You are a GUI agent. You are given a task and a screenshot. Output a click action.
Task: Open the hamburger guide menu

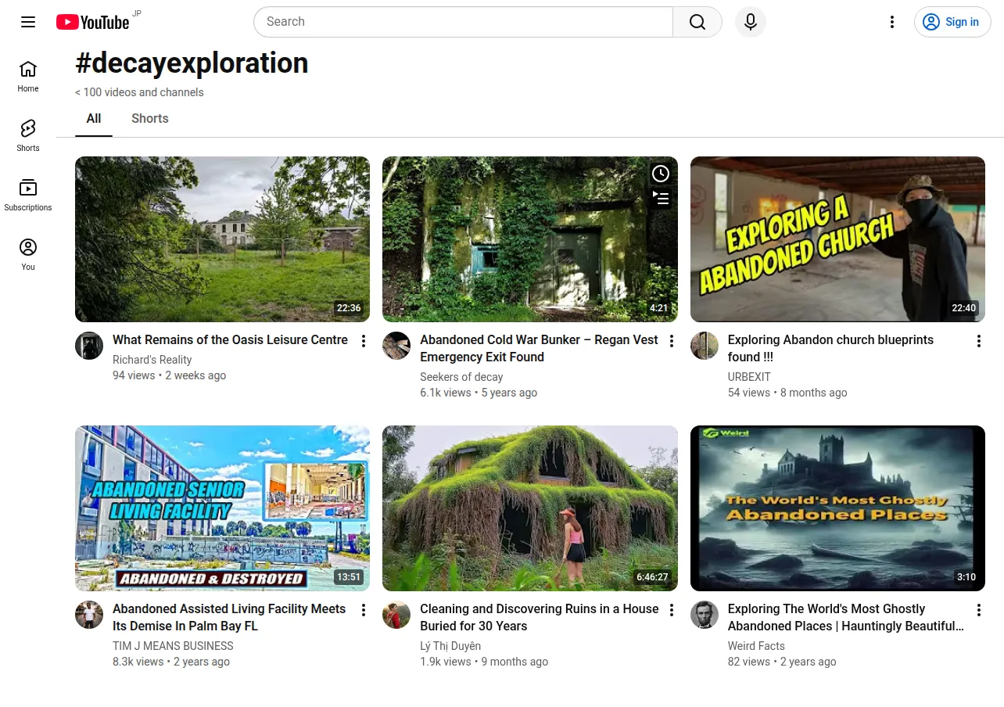coord(28,22)
